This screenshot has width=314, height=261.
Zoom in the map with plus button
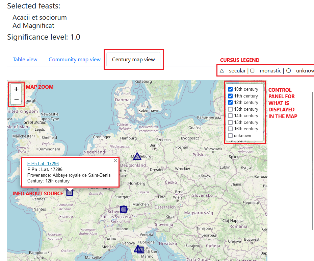[16, 89]
